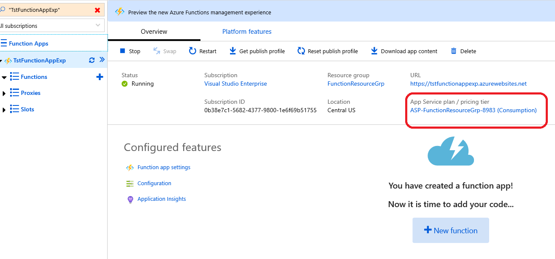This screenshot has width=555, height=259.
Task: Click the disabled Swap button
Action: click(165, 51)
